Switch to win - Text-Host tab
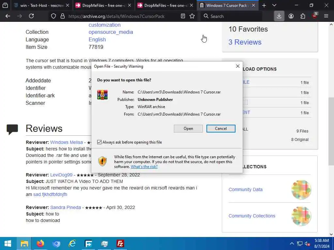The image size is (334, 250). [x=41, y=5]
